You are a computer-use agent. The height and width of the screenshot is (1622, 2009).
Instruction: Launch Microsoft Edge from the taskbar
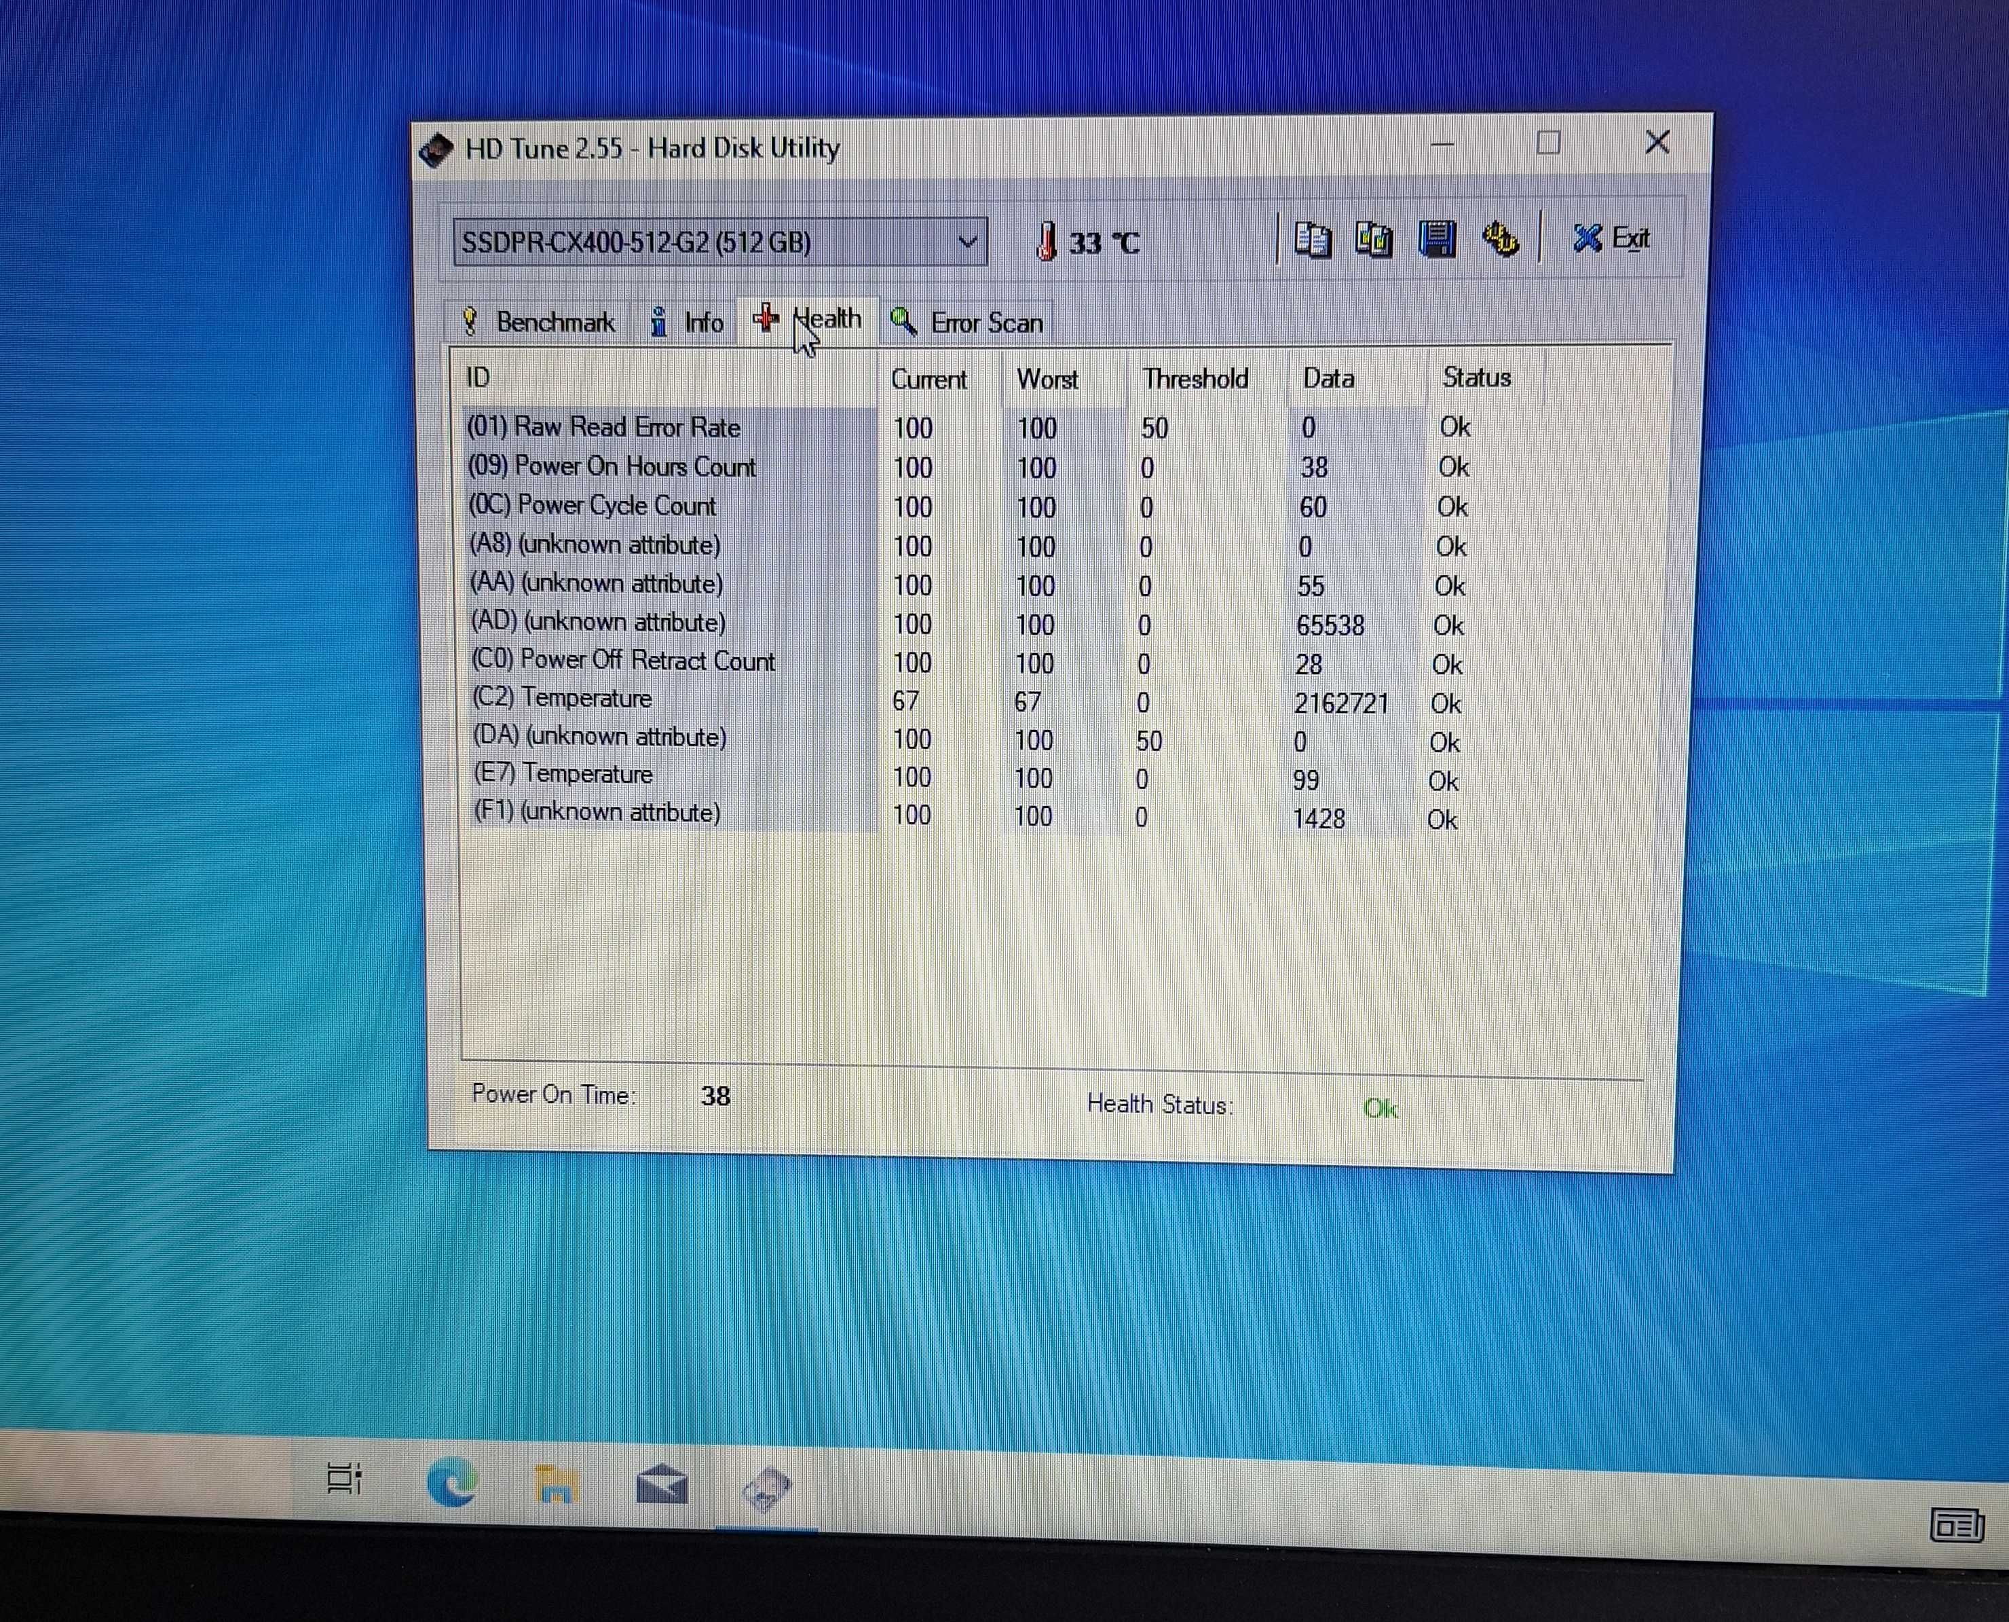coord(452,1482)
